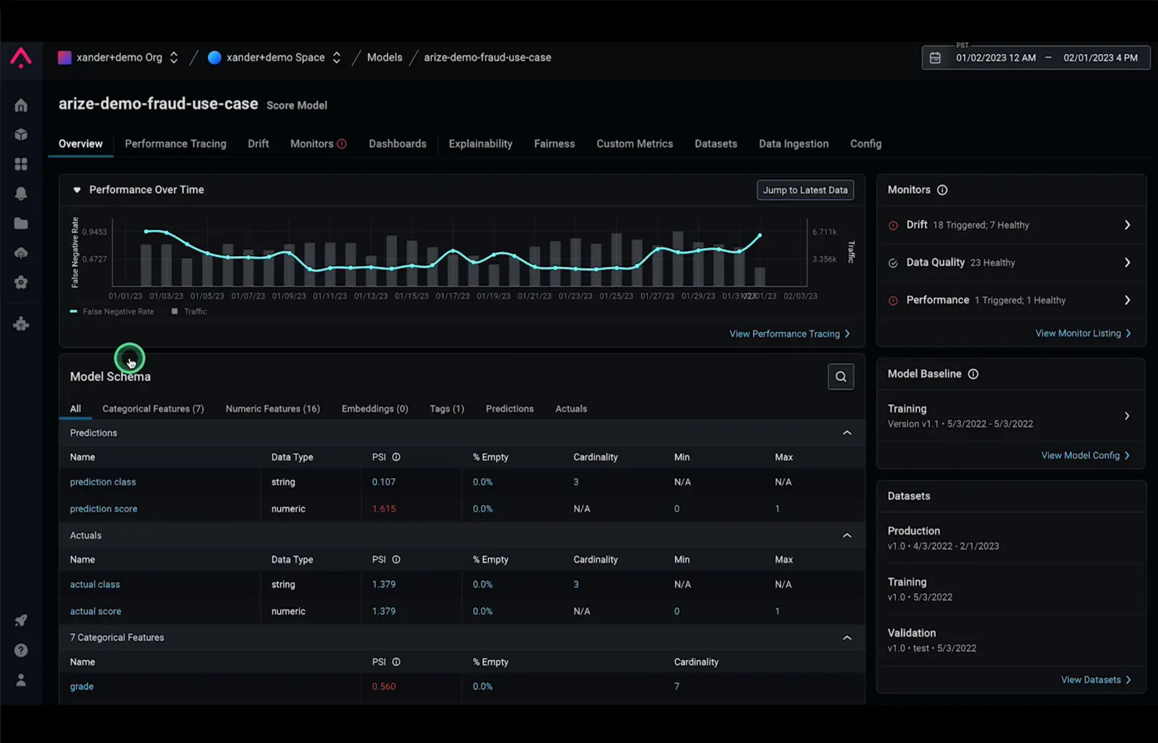The image size is (1158, 743).
Task: Open the prediction score feature link
Action: [103, 509]
